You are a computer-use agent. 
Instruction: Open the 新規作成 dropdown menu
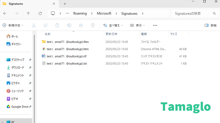[13, 25]
